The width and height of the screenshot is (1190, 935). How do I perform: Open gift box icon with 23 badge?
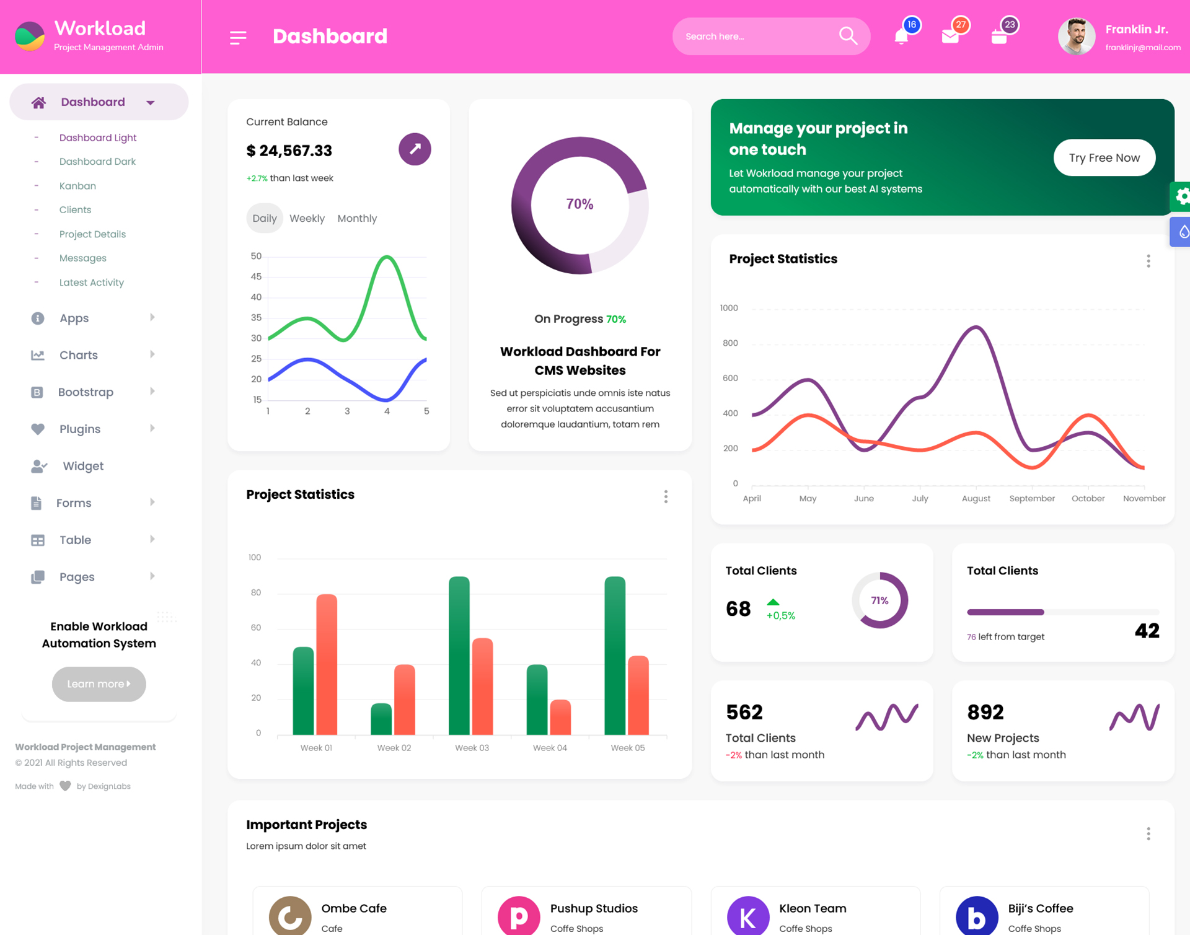999,37
